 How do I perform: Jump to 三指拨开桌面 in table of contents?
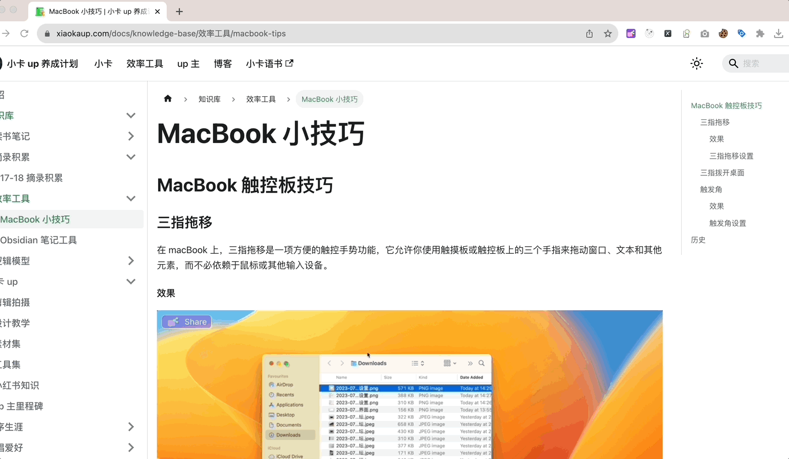tap(722, 172)
